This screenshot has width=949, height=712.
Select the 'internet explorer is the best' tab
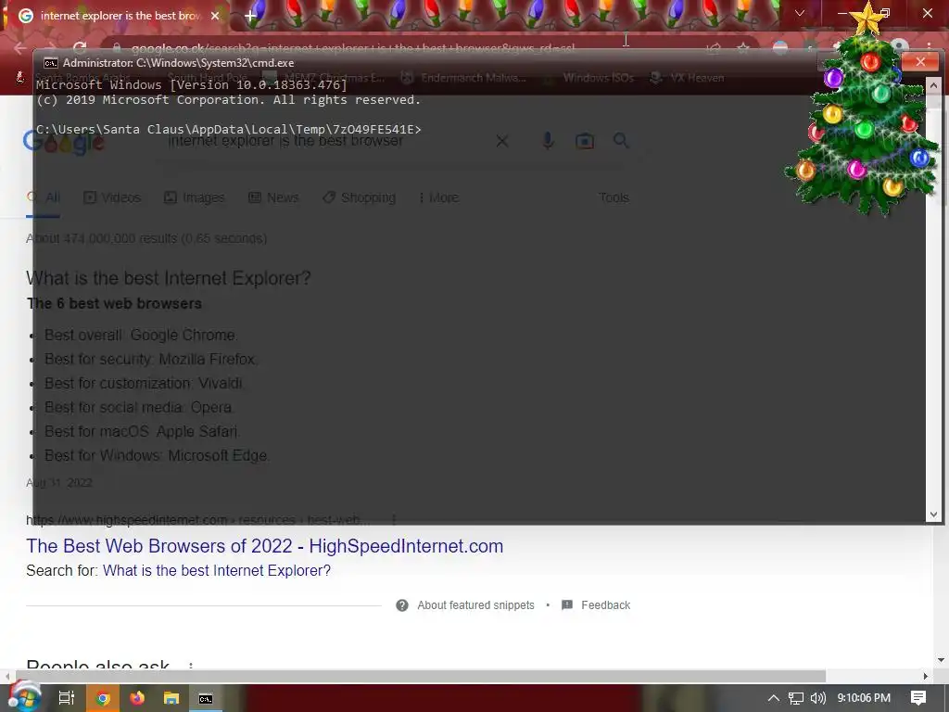(120, 16)
